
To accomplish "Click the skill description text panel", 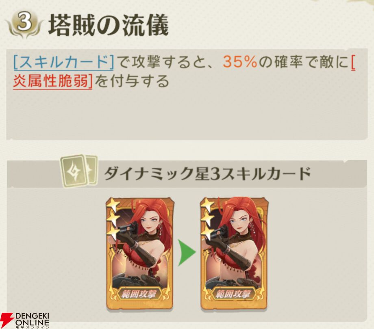I will coord(187,94).
